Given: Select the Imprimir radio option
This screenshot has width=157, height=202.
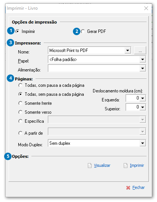Looking at the screenshot, I should click(17, 31).
